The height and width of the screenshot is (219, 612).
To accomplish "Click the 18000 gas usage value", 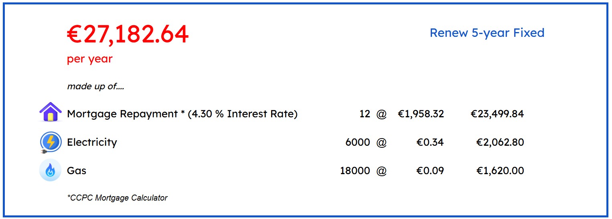I will tap(355, 171).
